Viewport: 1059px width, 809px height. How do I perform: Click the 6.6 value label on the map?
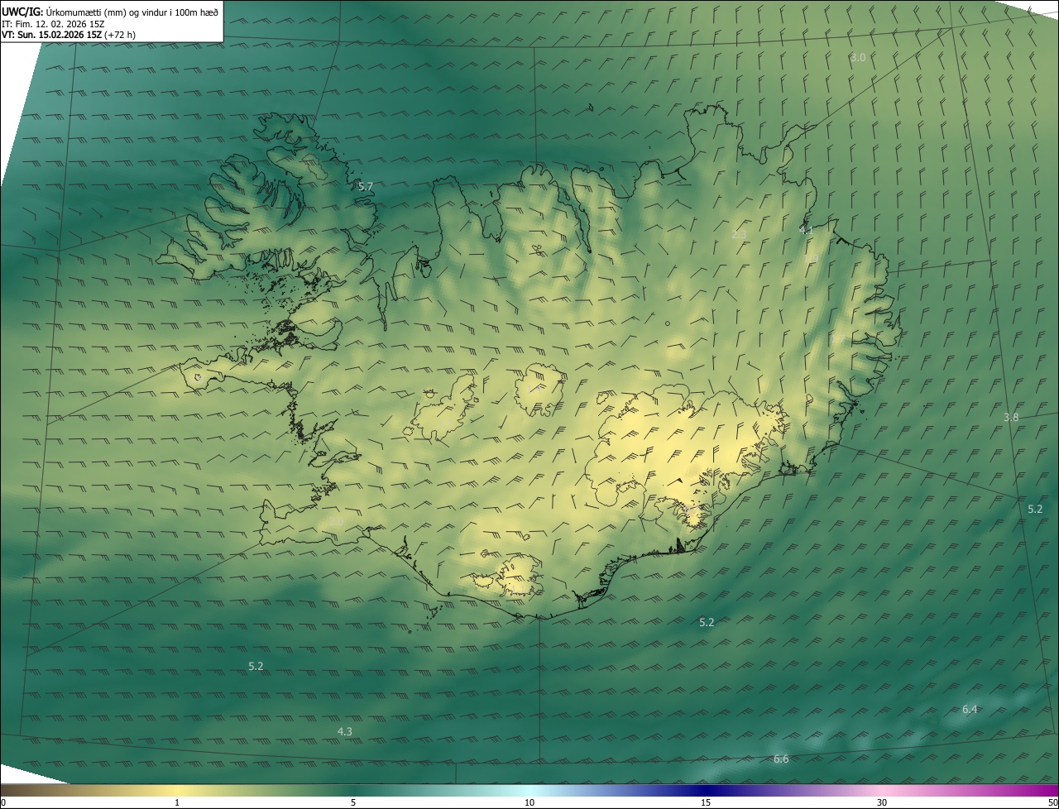(781, 759)
